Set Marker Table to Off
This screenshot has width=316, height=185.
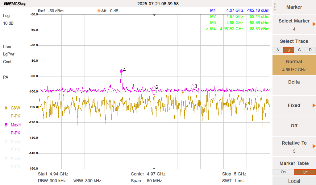pos(305,172)
